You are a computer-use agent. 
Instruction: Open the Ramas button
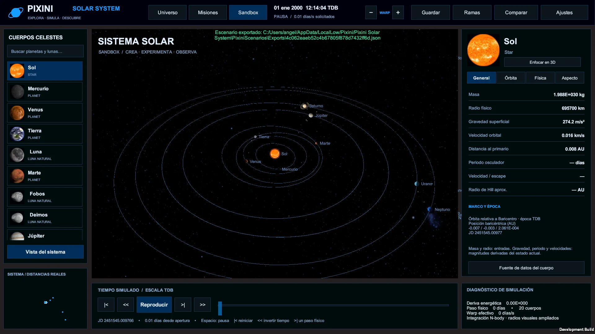coord(472,12)
